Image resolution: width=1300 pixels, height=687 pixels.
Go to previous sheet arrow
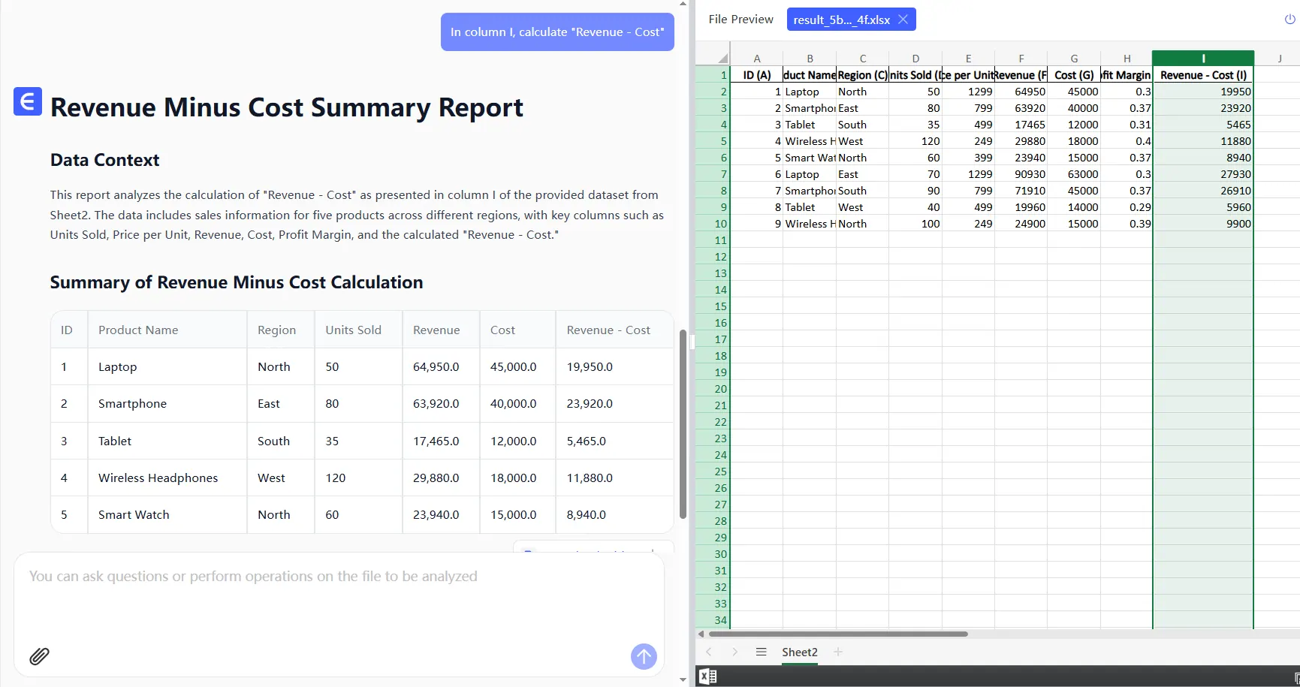coord(708,652)
